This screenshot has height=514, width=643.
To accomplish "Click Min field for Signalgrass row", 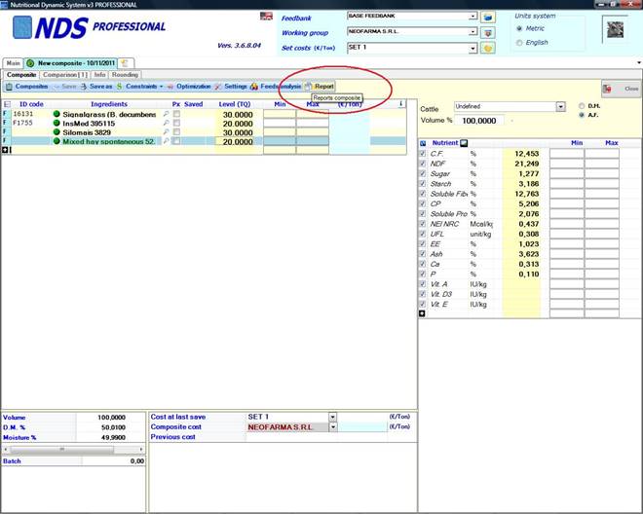I will point(280,114).
